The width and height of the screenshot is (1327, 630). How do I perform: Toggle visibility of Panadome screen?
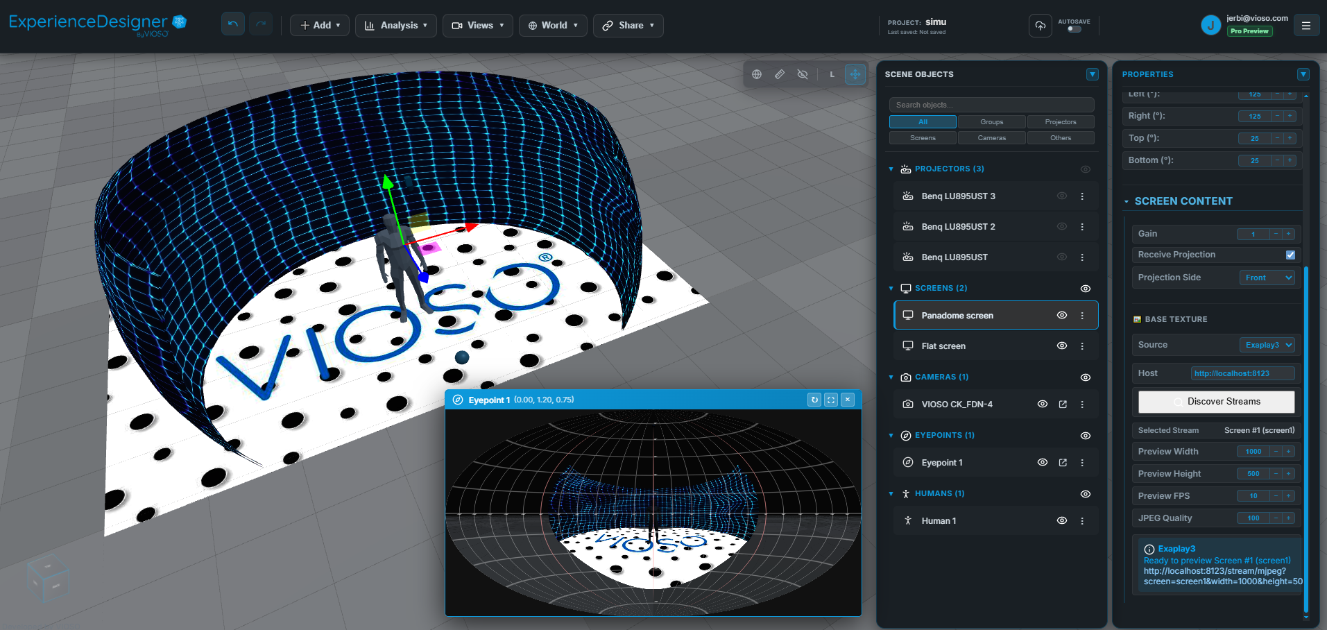[1062, 316]
